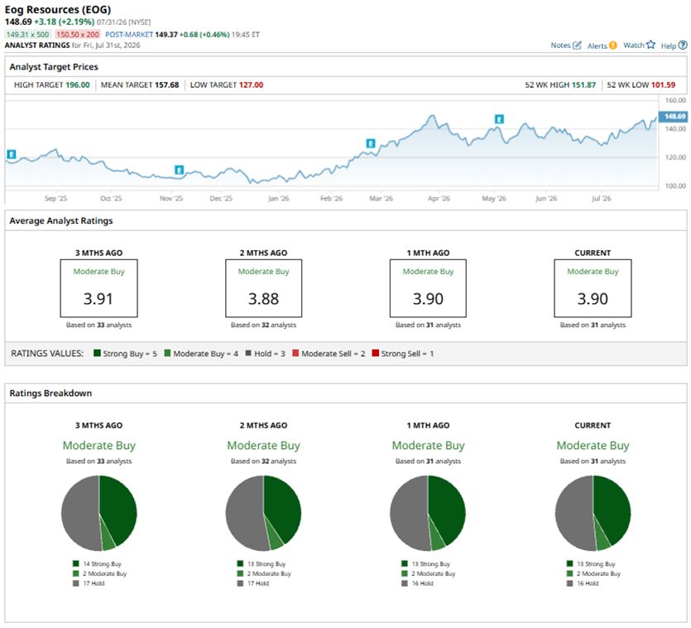Click the earnings E marker near May '26

pos(499,119)
